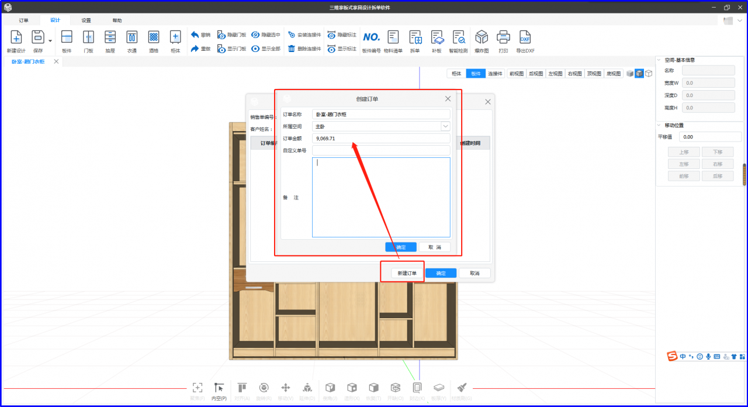The image size is (748, 407).
Task: Click the 自定义单号 input field
Action: [x=381, y=150]
